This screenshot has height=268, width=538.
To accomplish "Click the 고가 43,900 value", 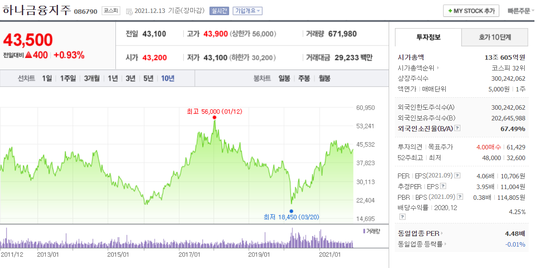I will [x=216, y=34].
